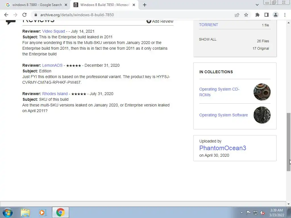Share this page icon
The height and width of the screenshot is (218, 291).
coord(237,15)
